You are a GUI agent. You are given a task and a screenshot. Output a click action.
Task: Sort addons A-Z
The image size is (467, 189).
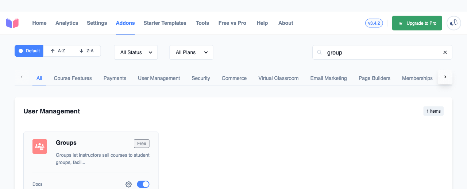58,51
